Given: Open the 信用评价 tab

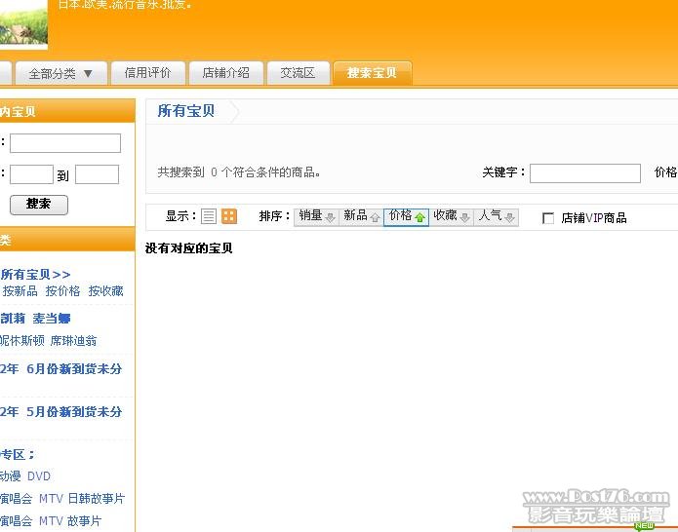Looking at the screenshot, I should point(148,73).
